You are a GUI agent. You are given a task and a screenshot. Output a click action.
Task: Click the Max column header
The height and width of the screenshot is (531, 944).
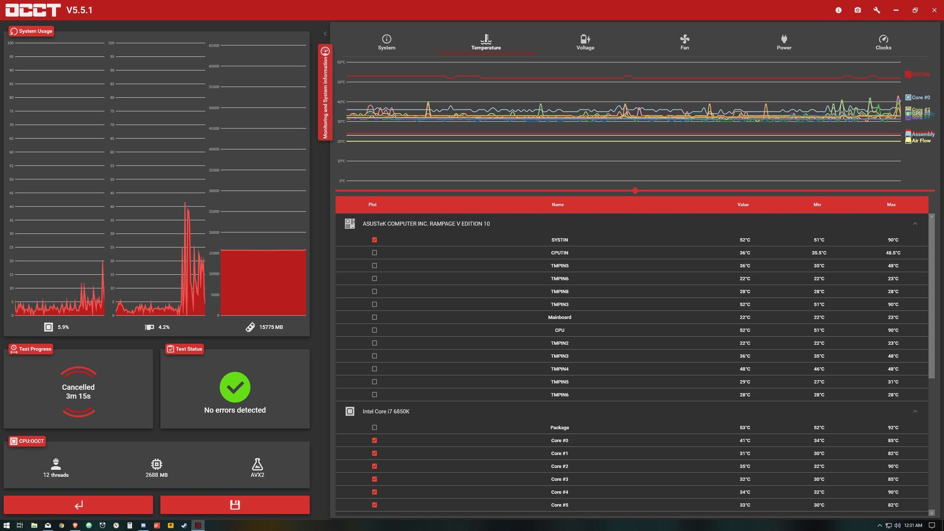(891, 205)
